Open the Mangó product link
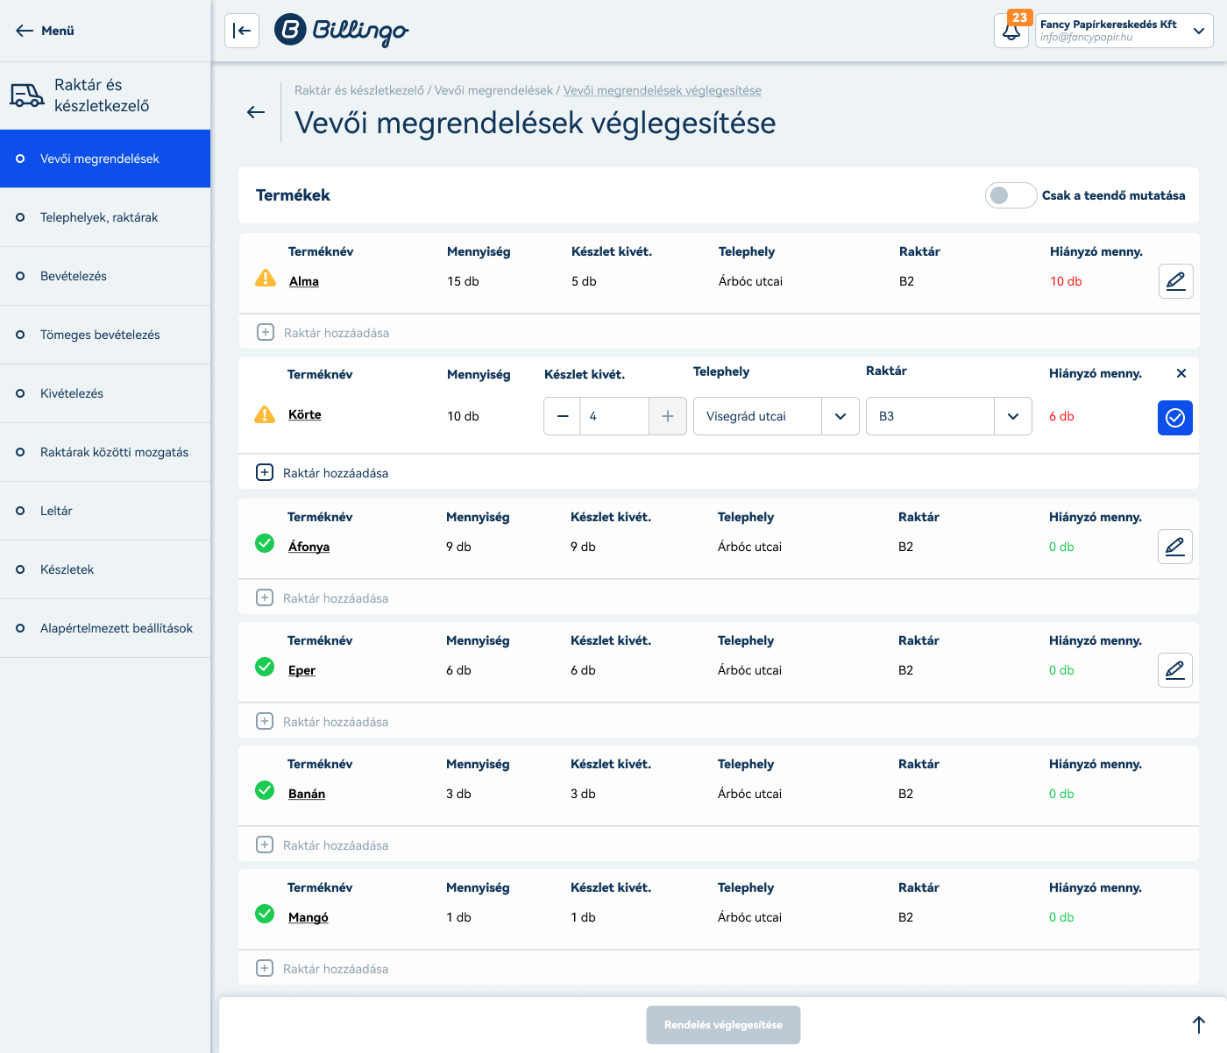 coord(309,917)
